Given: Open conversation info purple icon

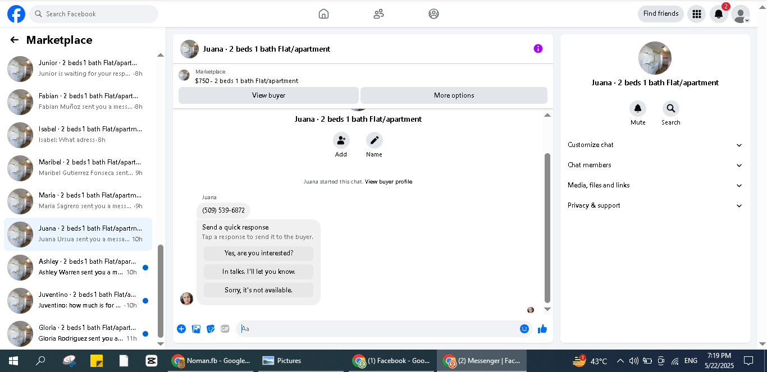Looking at the screenshot, I should pos(538,49).
